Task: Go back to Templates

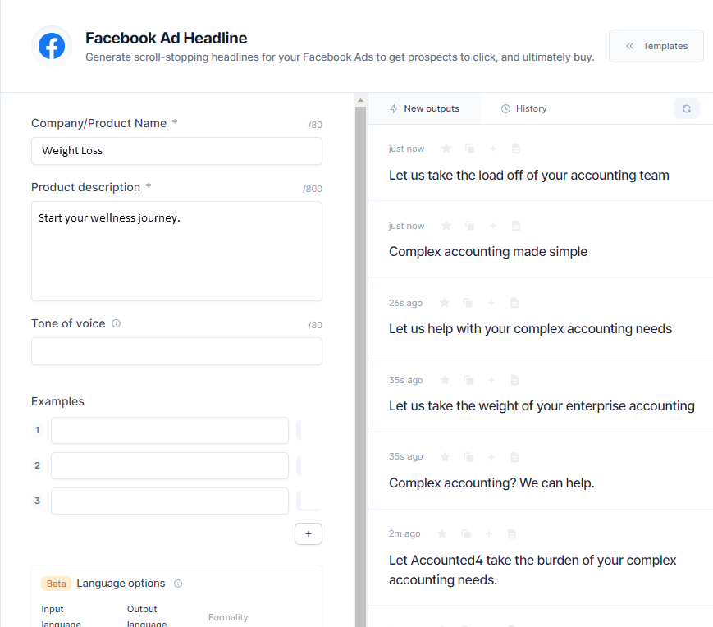Action: [x=656, y=46]
